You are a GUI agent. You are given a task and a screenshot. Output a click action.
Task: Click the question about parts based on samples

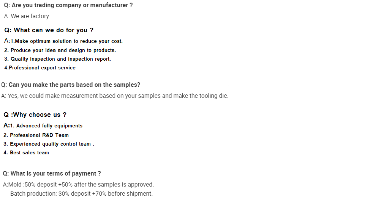[x=71, y=85]
